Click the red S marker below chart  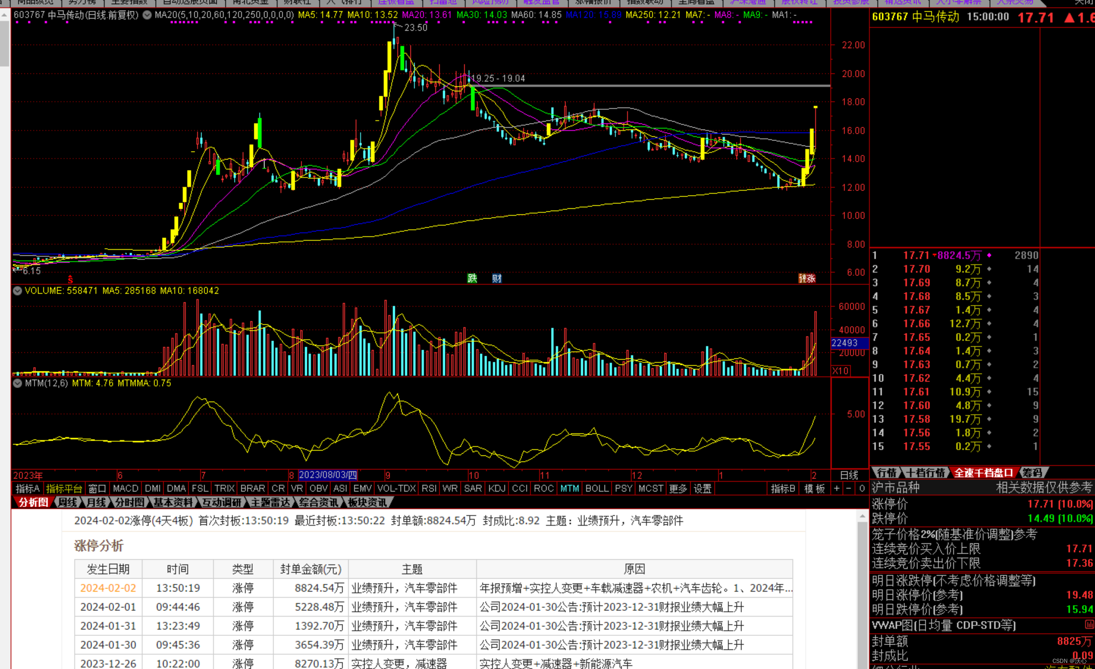[x=70, y=279]
